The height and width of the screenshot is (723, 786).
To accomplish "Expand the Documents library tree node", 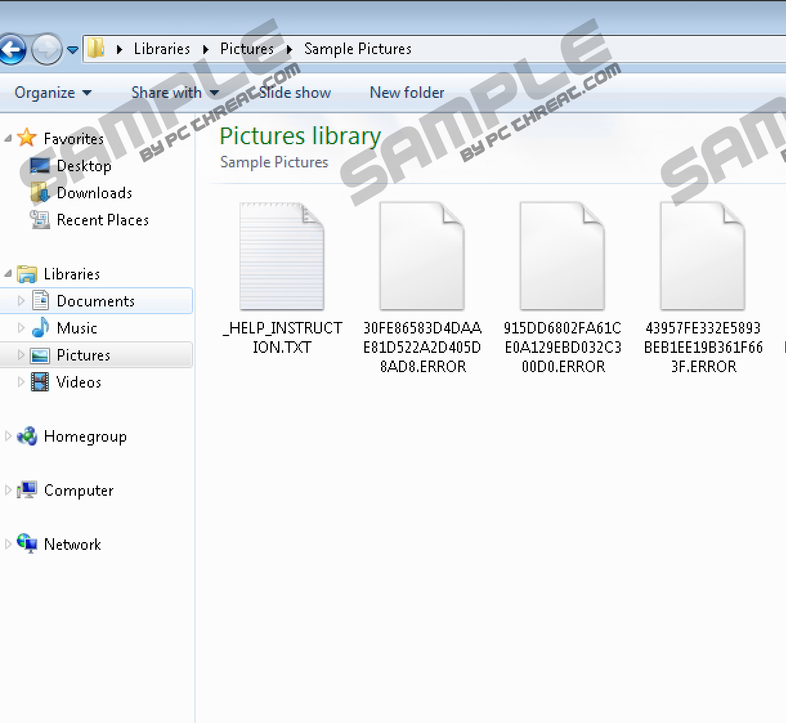I will coord(21,301).
